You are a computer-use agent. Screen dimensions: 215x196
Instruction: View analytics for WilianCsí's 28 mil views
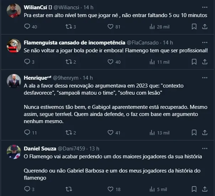click(152, 27)
